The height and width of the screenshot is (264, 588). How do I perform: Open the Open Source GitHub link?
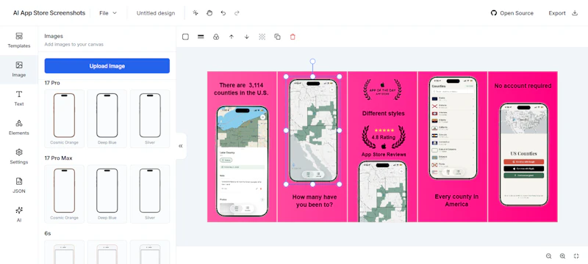pos(512,13)
